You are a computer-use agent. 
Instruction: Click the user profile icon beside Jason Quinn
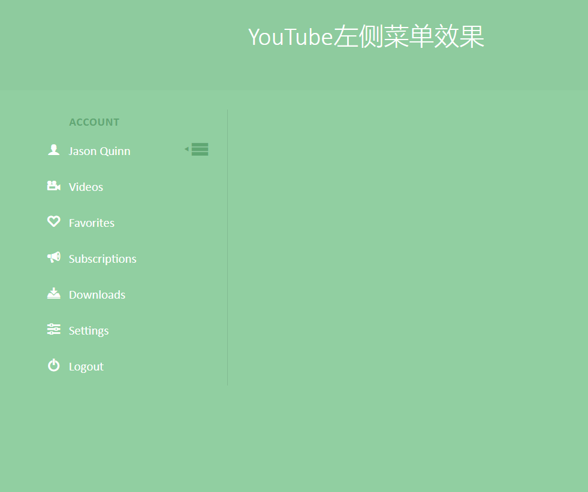pyautogui.click(x=53, y=150)
